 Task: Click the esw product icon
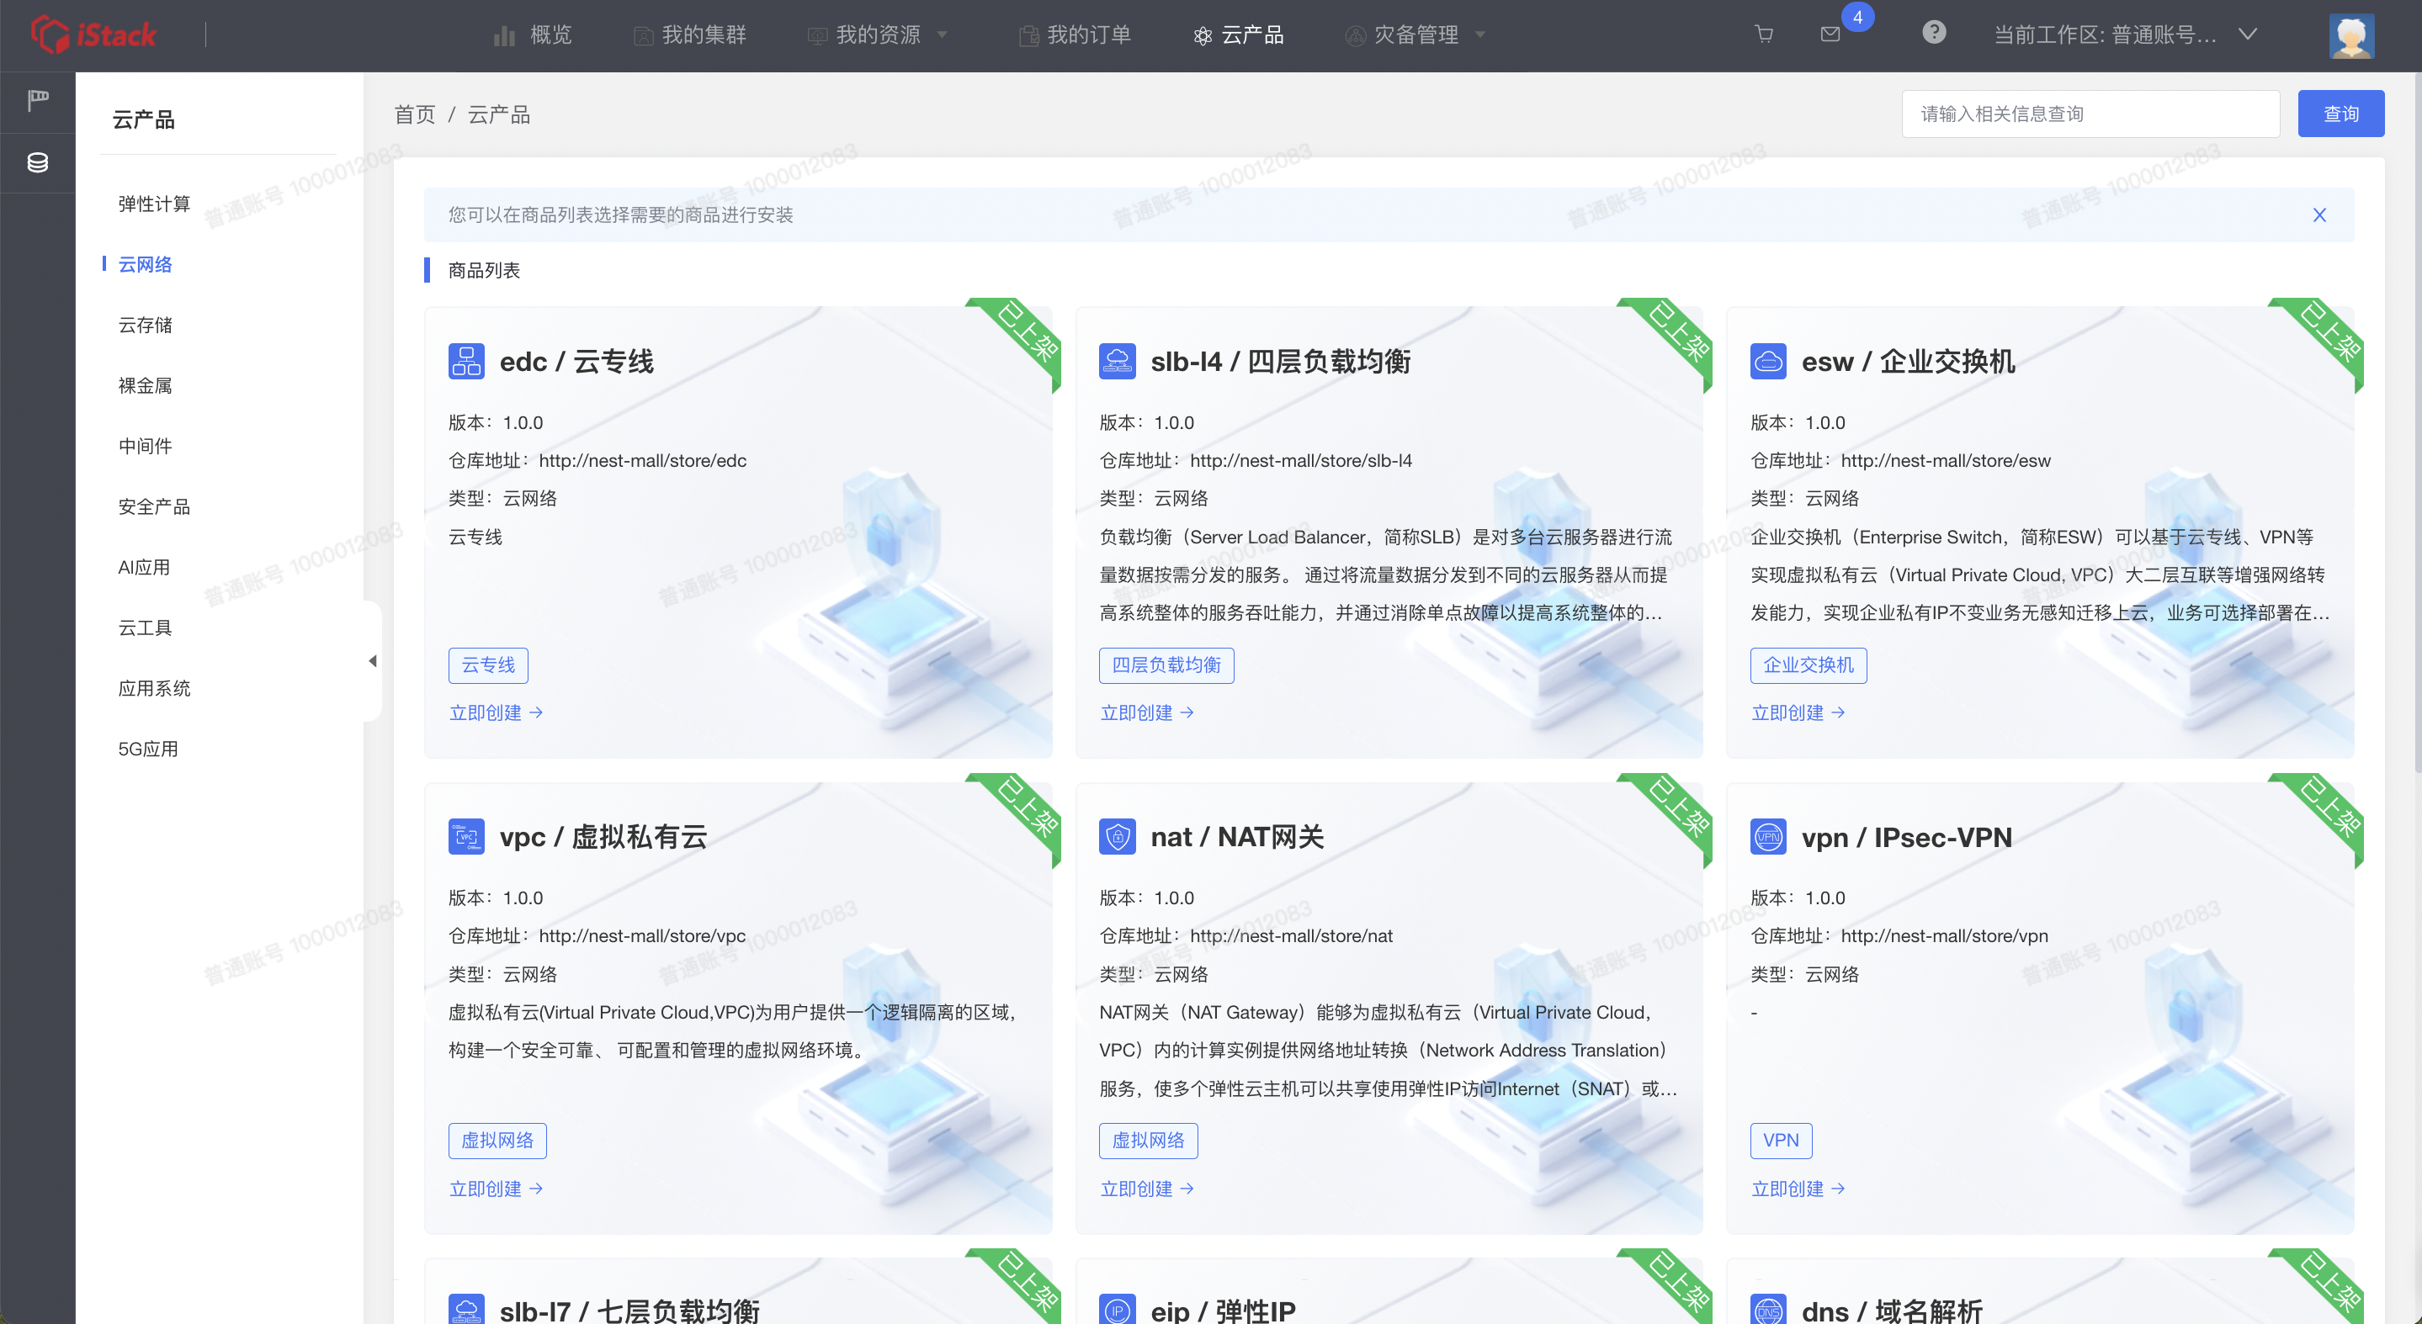pos(1767,361)
